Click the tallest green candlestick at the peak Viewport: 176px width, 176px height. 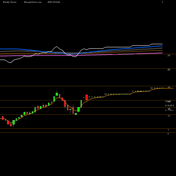point(57,94)
